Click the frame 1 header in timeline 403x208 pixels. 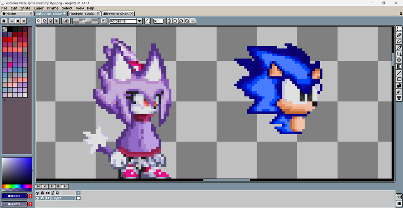(x=78, y=193)
